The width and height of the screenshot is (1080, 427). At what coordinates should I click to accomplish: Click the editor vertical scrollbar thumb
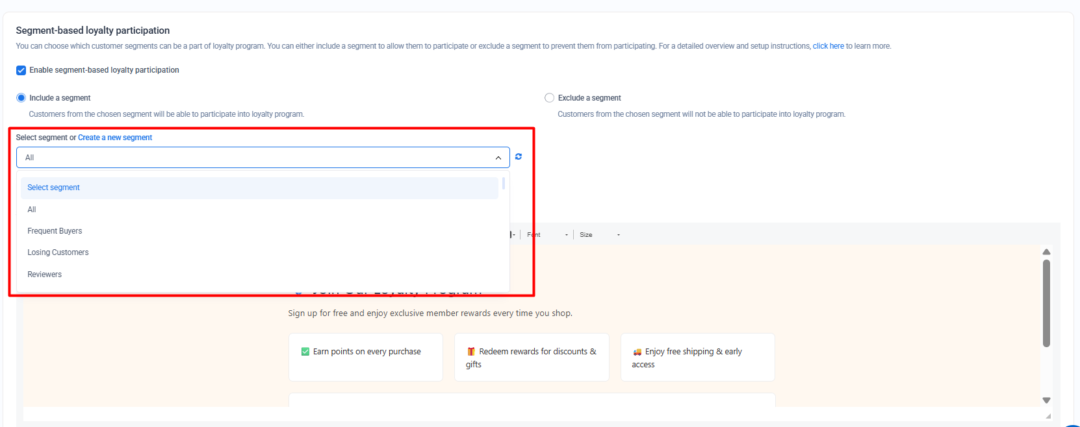[x=1046, y=304]
